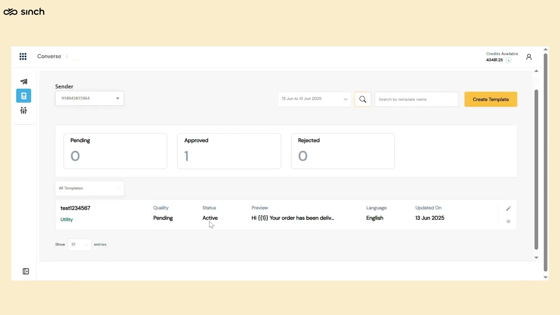Open the contacts group sidebar icon
Viewport: 560px width, 315px height.
pyautogui.click(x=24, y=110)
